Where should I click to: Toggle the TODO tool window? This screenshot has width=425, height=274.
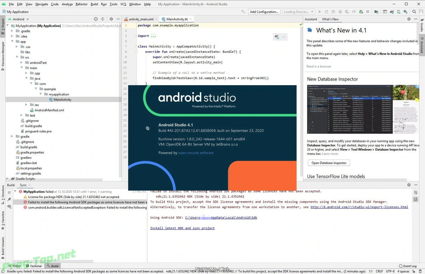click(x=14, y=266)
